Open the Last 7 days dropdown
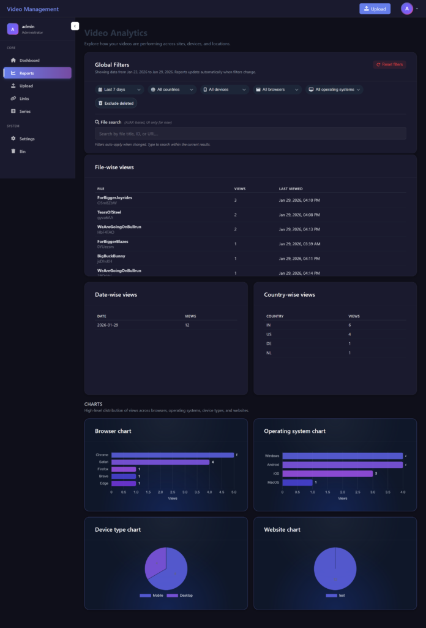The height and width of the screenshot is (628, 426). (x=120, y=90)
